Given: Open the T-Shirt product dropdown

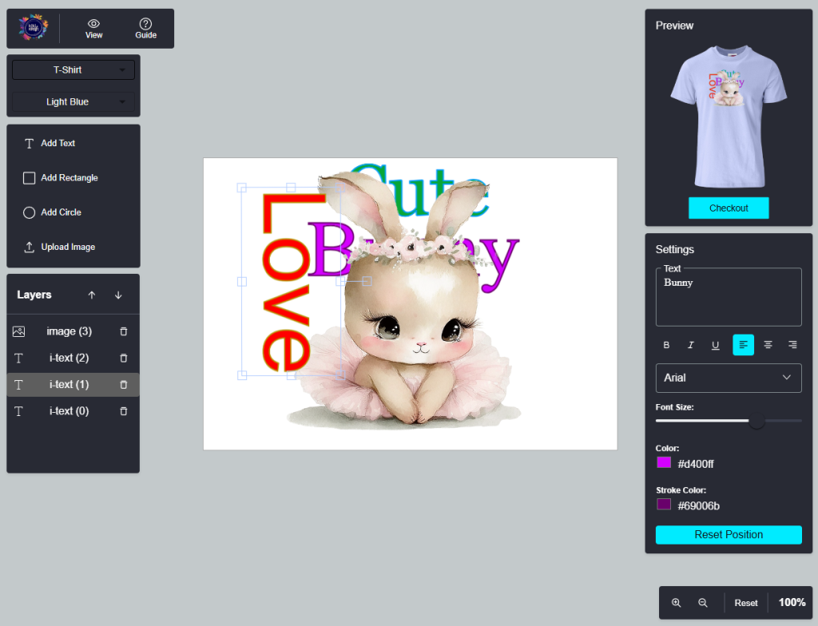Looking at the screenshot, I should coord(73,70).
